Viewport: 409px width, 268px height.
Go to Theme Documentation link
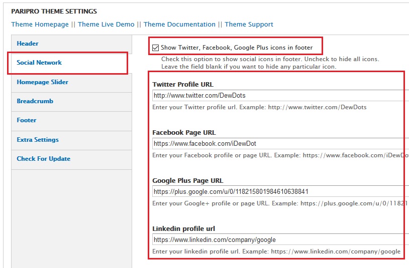click(179, 24)
